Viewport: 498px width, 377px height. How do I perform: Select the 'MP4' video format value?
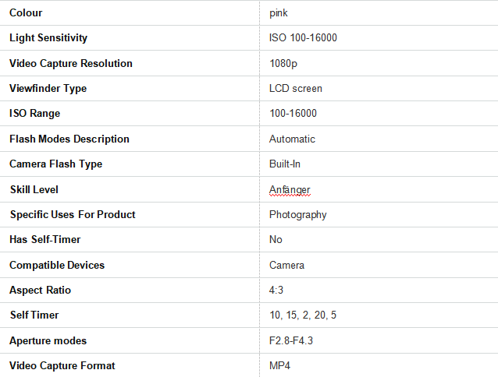pyautogui.click(x=280, y=365)
